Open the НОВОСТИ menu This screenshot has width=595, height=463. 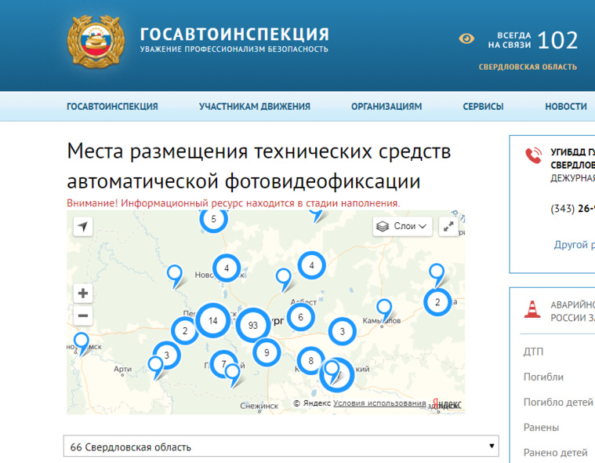(x=566, y=107)
